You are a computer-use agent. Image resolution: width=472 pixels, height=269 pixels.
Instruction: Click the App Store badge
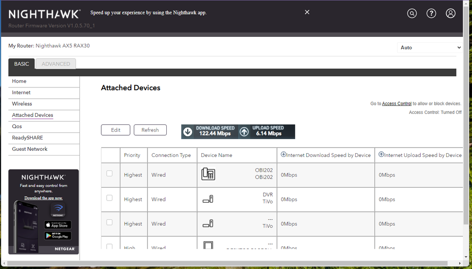tap(58, 225)
